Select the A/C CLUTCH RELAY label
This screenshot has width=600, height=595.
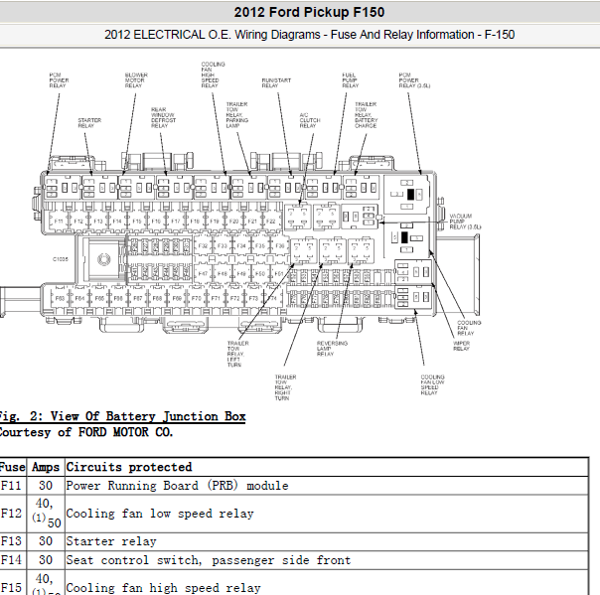310,120
